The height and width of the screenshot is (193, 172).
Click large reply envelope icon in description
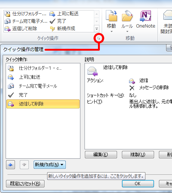92,71
